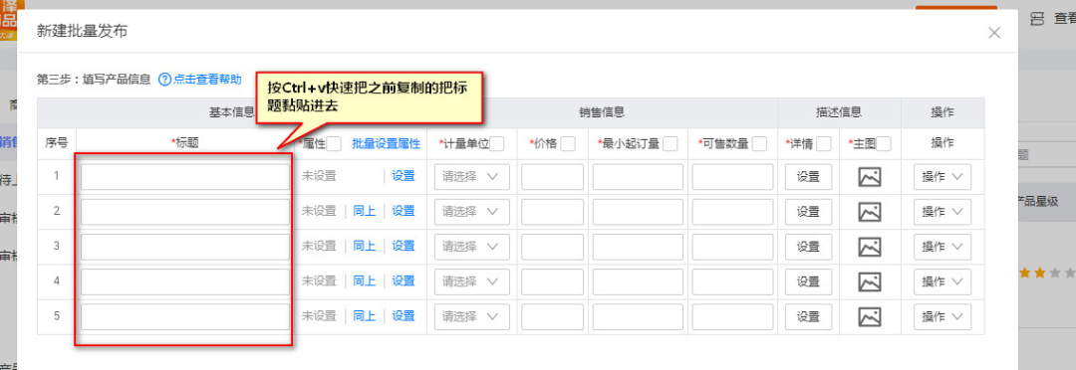Click the 价格 input field in row 5

coord(552,316)
